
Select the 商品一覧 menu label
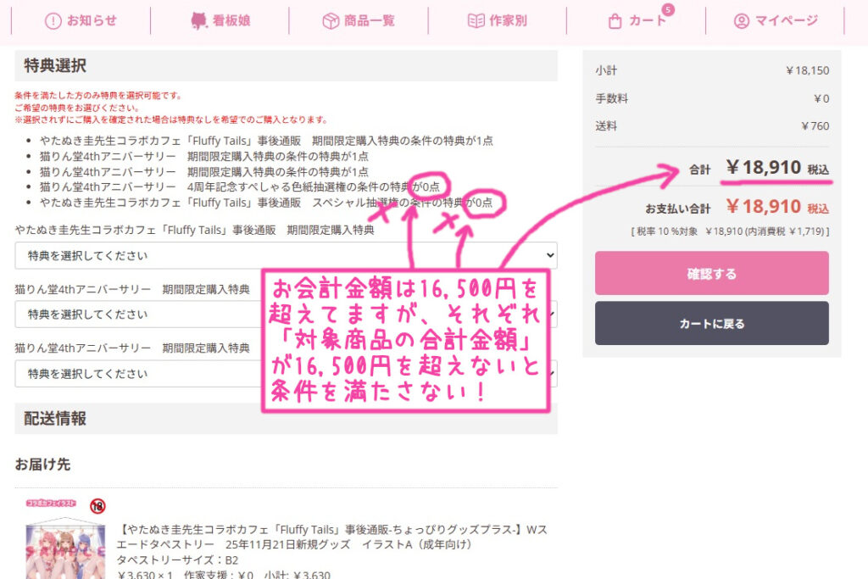(x=369, y=21)
